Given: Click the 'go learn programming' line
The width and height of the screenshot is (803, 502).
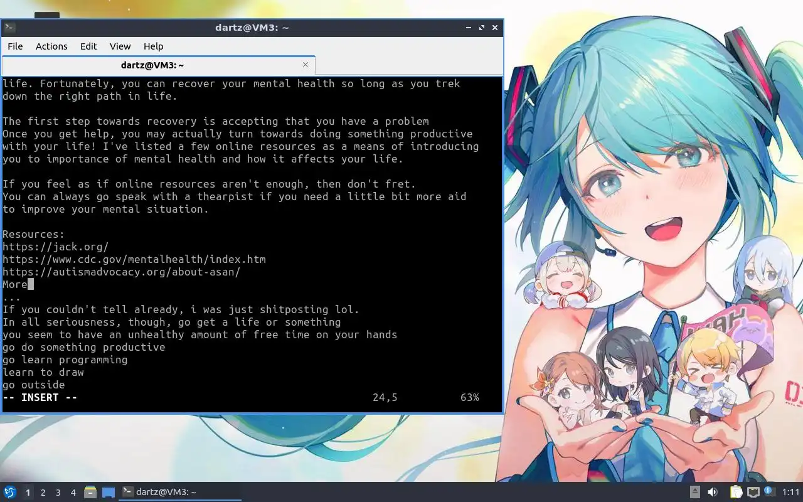Looking at the screenshot, I should pos(65,360).
